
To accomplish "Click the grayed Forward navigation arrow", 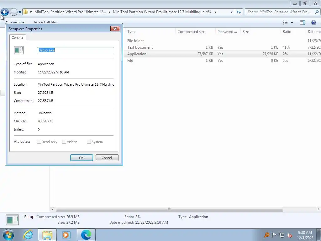I will click(13, 12).
